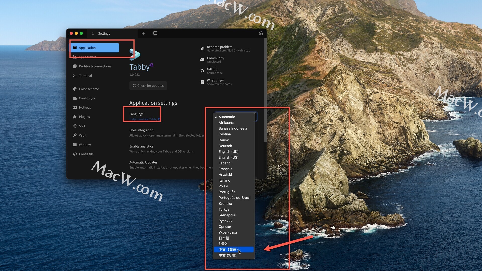Click the Tabby logo

click(x=135, y=55)
